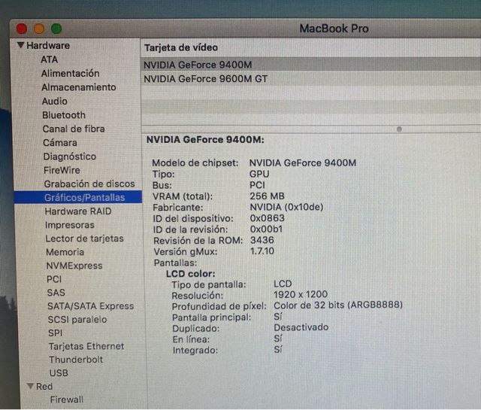Screen dimensions: 481x410
Task: Open the USB category
Action: [x=59, y=373]
